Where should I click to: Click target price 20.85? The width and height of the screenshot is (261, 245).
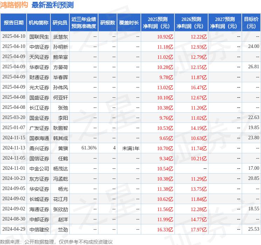pyautogui.click(x=254, y=178)
